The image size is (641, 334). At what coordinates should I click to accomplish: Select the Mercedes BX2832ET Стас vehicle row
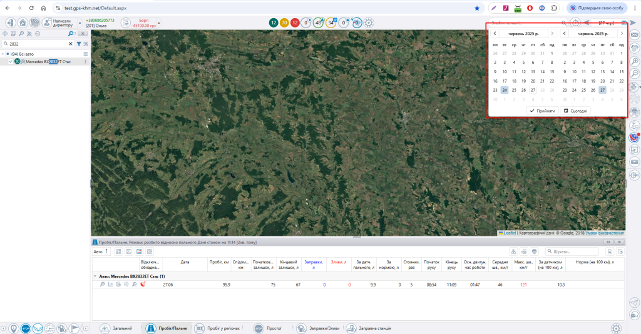pyautogui.click(x=45, y=62)
